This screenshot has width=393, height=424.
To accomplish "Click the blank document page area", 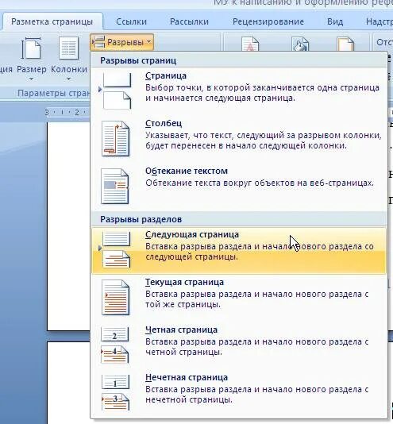I will (x=69, y=226).
